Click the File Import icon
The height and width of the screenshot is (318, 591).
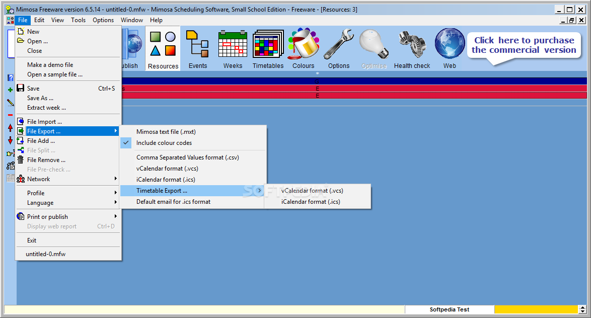(x=21, y=121)
